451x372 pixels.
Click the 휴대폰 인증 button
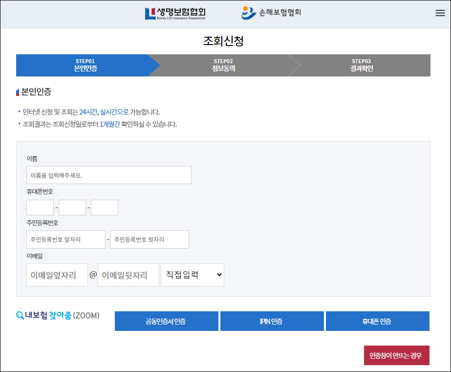point(377,321)
